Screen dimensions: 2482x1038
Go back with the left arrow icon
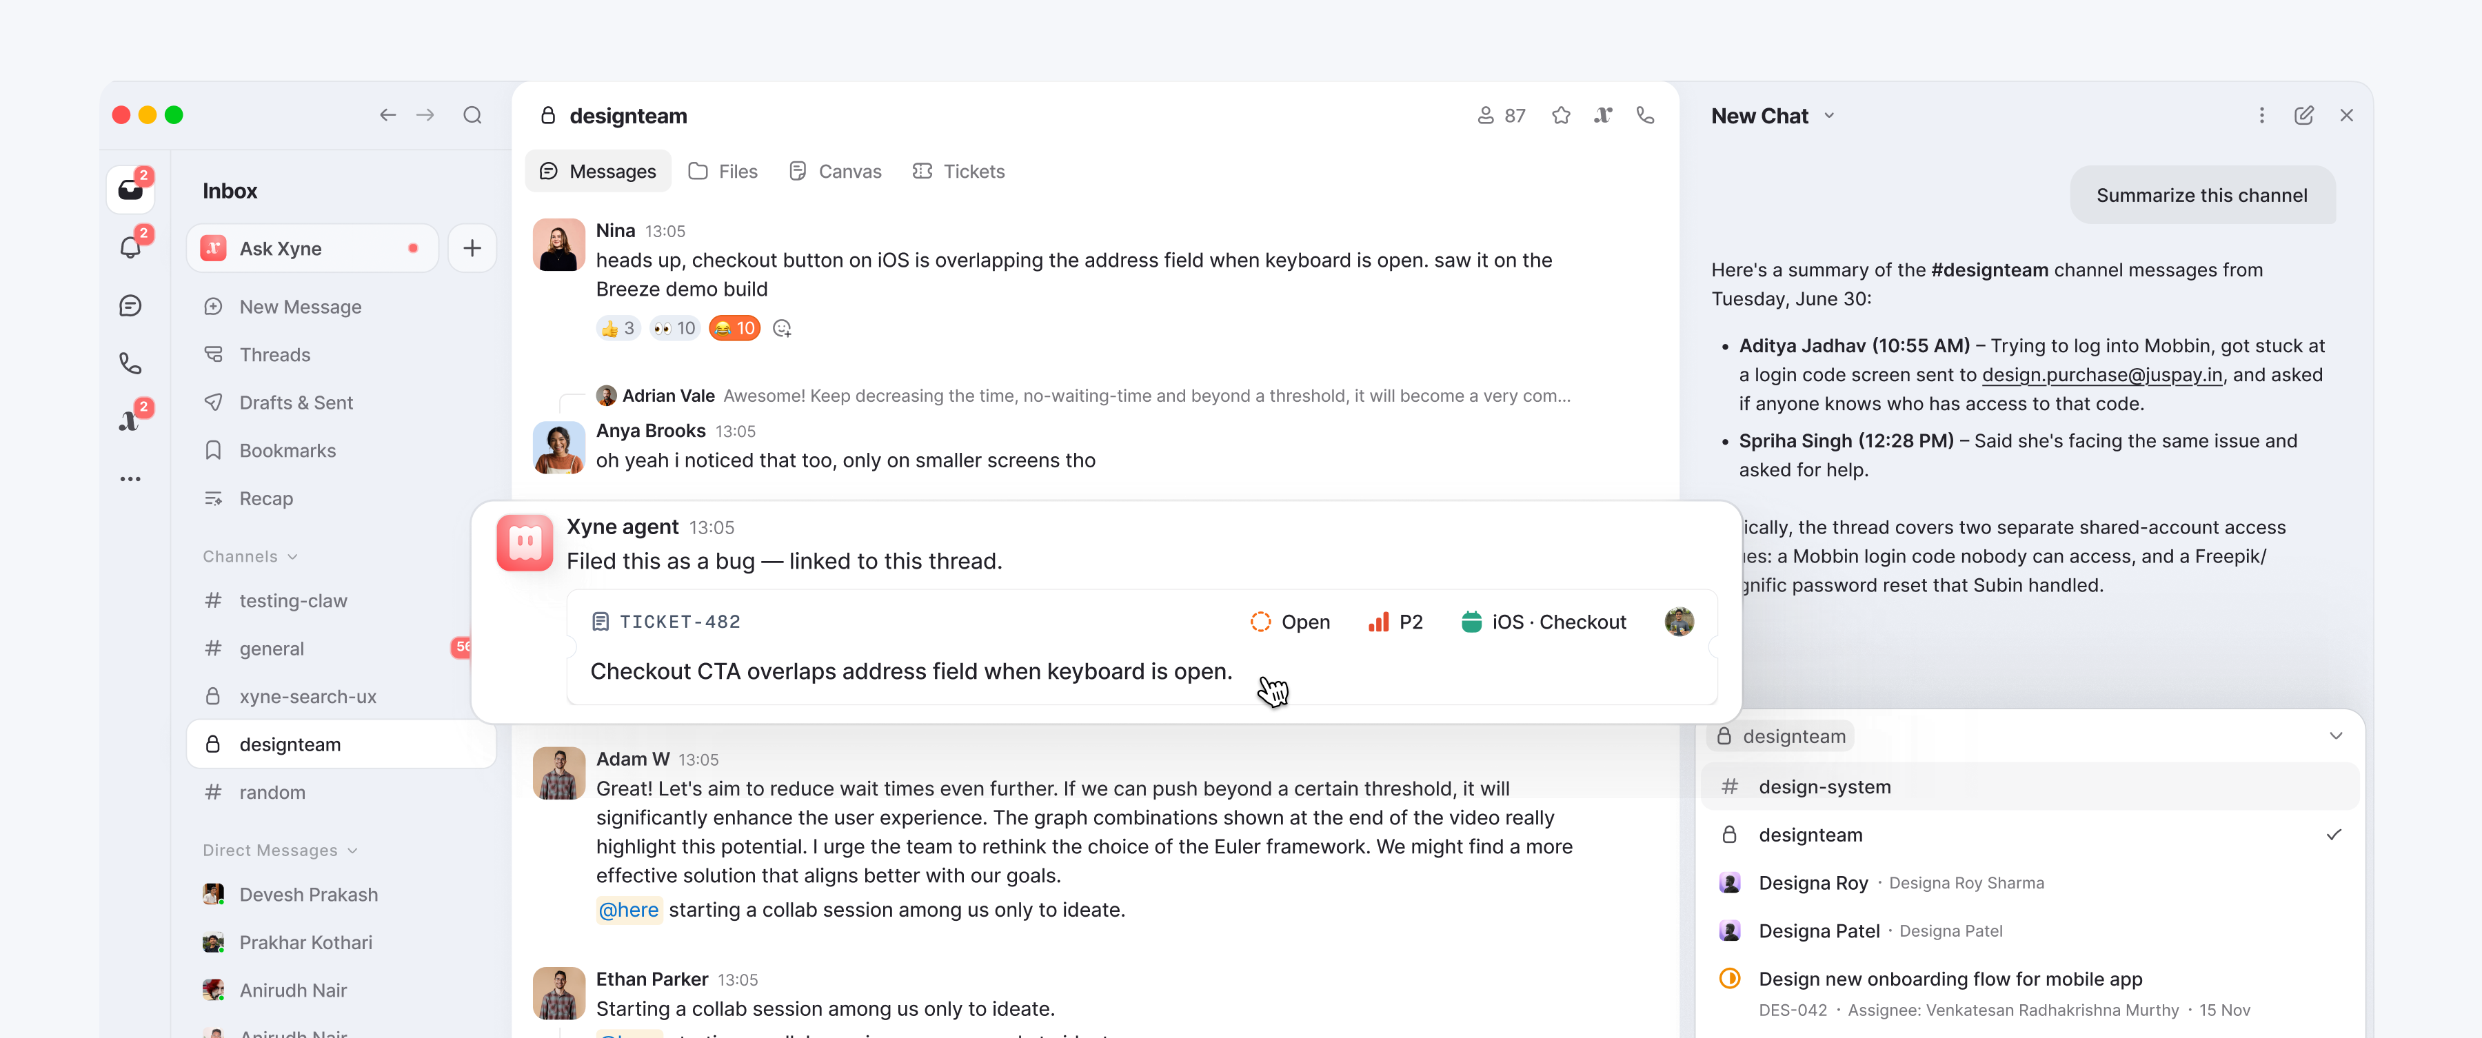(x=387, y=116)
